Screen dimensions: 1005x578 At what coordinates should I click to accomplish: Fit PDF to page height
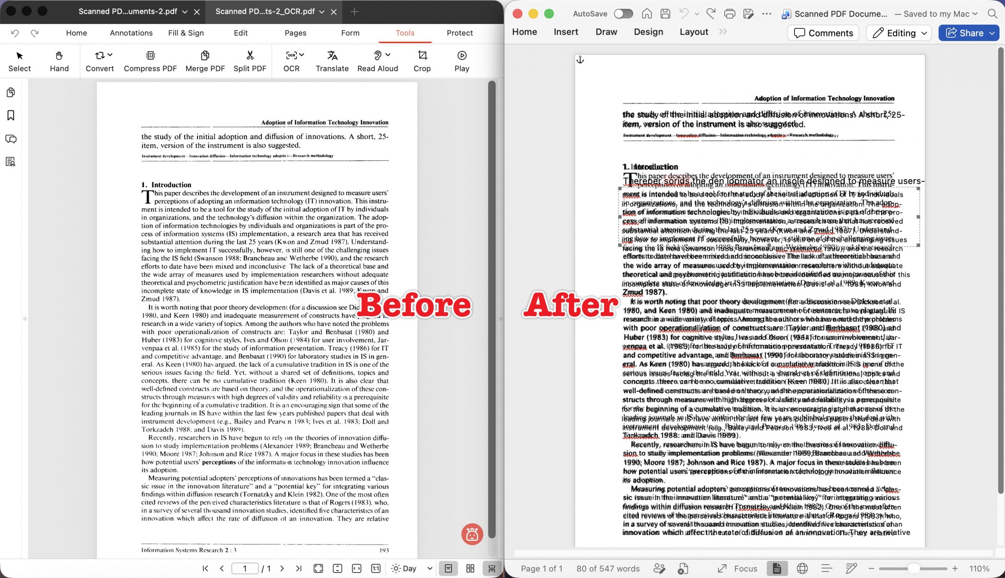coord(337,569)
